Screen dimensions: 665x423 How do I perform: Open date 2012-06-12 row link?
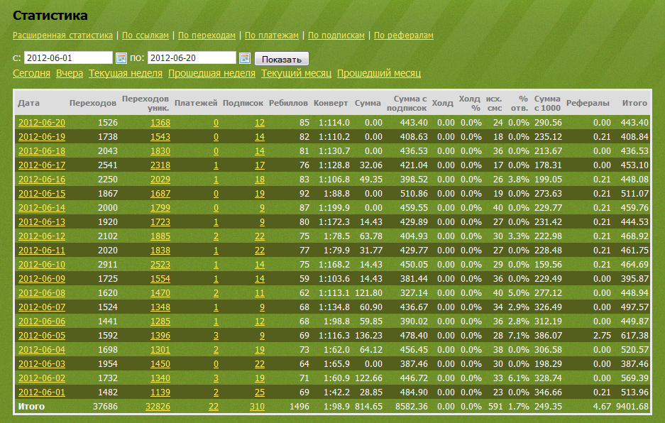[42, 236]
